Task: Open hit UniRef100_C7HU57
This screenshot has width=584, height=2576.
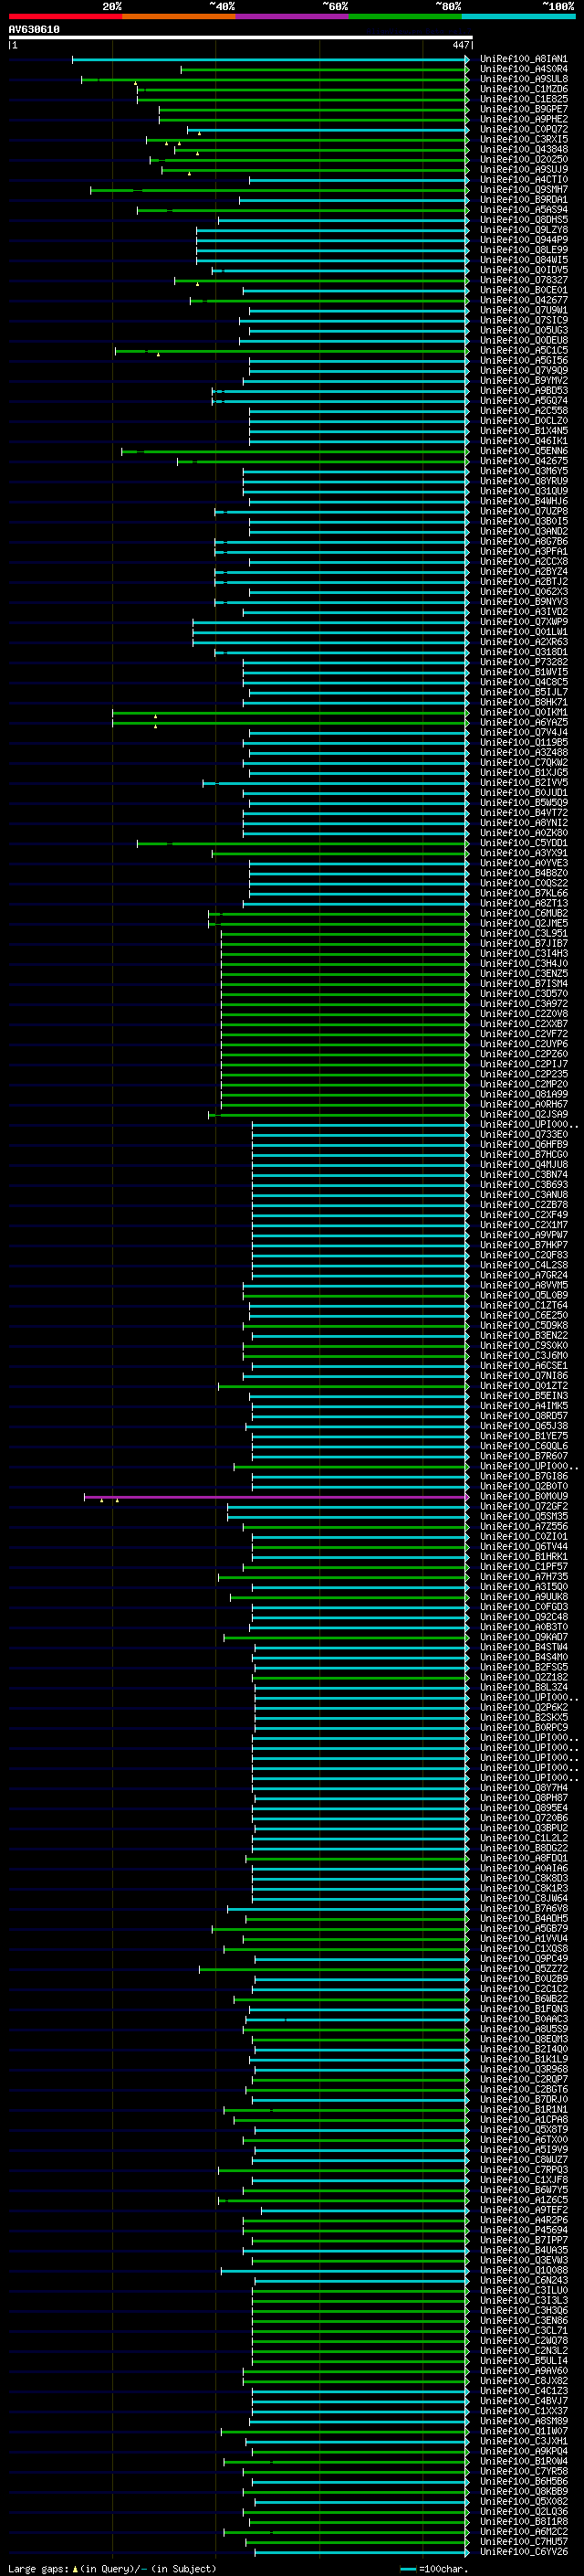Action: (x=523, y=2542)
